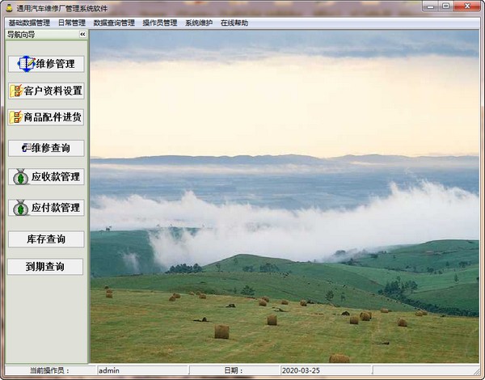Image resolution: width=485 pixels, height=380 pixels.
Task: Click the 商品配件进货 label text
Action: pos(53,117)
